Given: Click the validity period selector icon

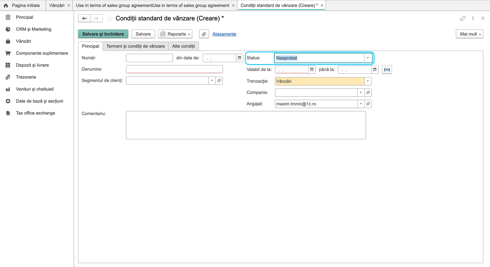Looking at the screenshot, I should [387, 69].
